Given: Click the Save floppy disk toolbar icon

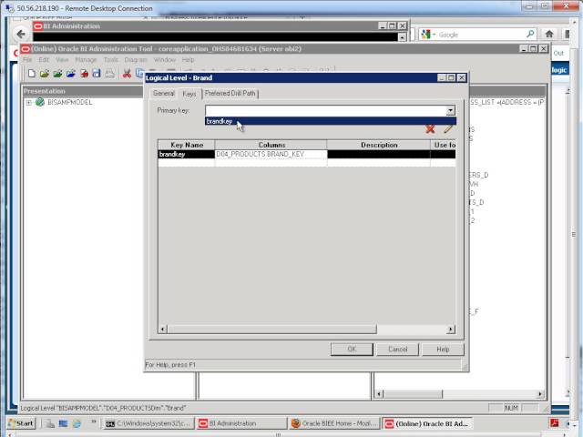Looking at the screenshot, I should [97, 73].
